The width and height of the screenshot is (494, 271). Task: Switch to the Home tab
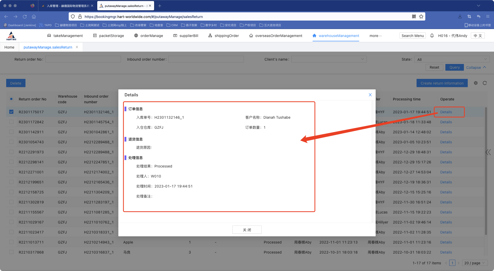pyautogui.click(x=9, y=47)
